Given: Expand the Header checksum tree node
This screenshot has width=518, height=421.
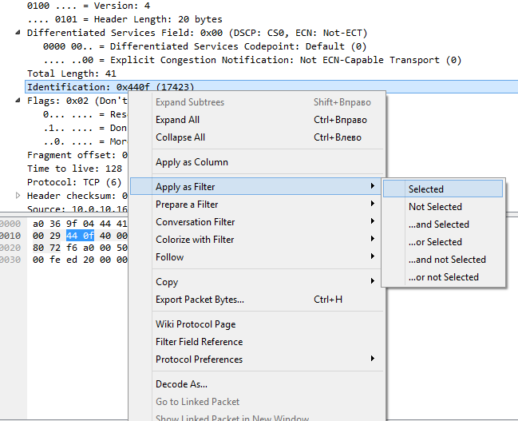Looking at the screenshot, I should 19,196.
